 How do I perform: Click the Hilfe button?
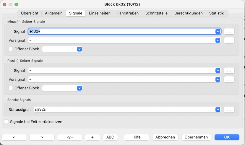click(x=136, y=137)
